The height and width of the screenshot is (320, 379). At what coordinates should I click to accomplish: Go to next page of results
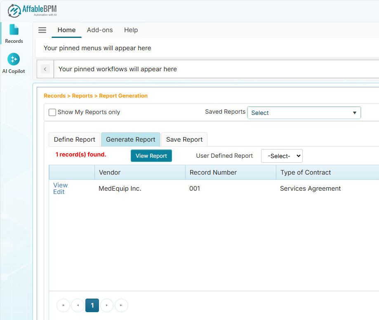pos(107,305)
